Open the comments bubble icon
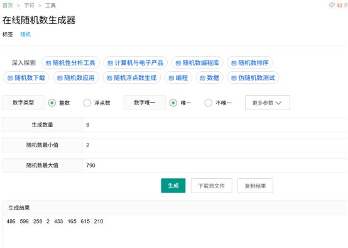The image size is (348, 248). pos(332,5)
